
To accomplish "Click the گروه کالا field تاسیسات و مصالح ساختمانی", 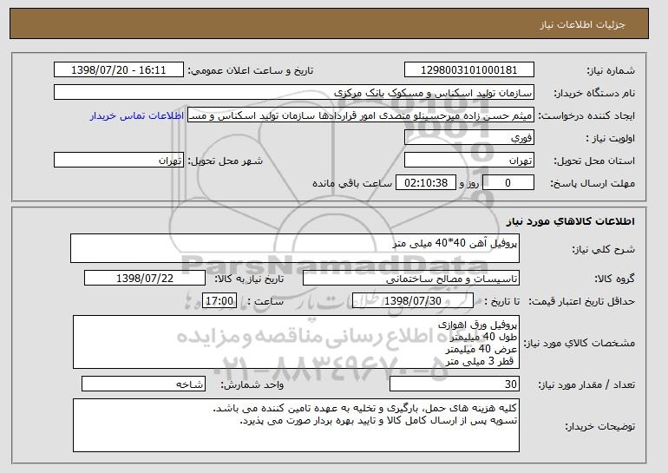I will coord(411,279).
